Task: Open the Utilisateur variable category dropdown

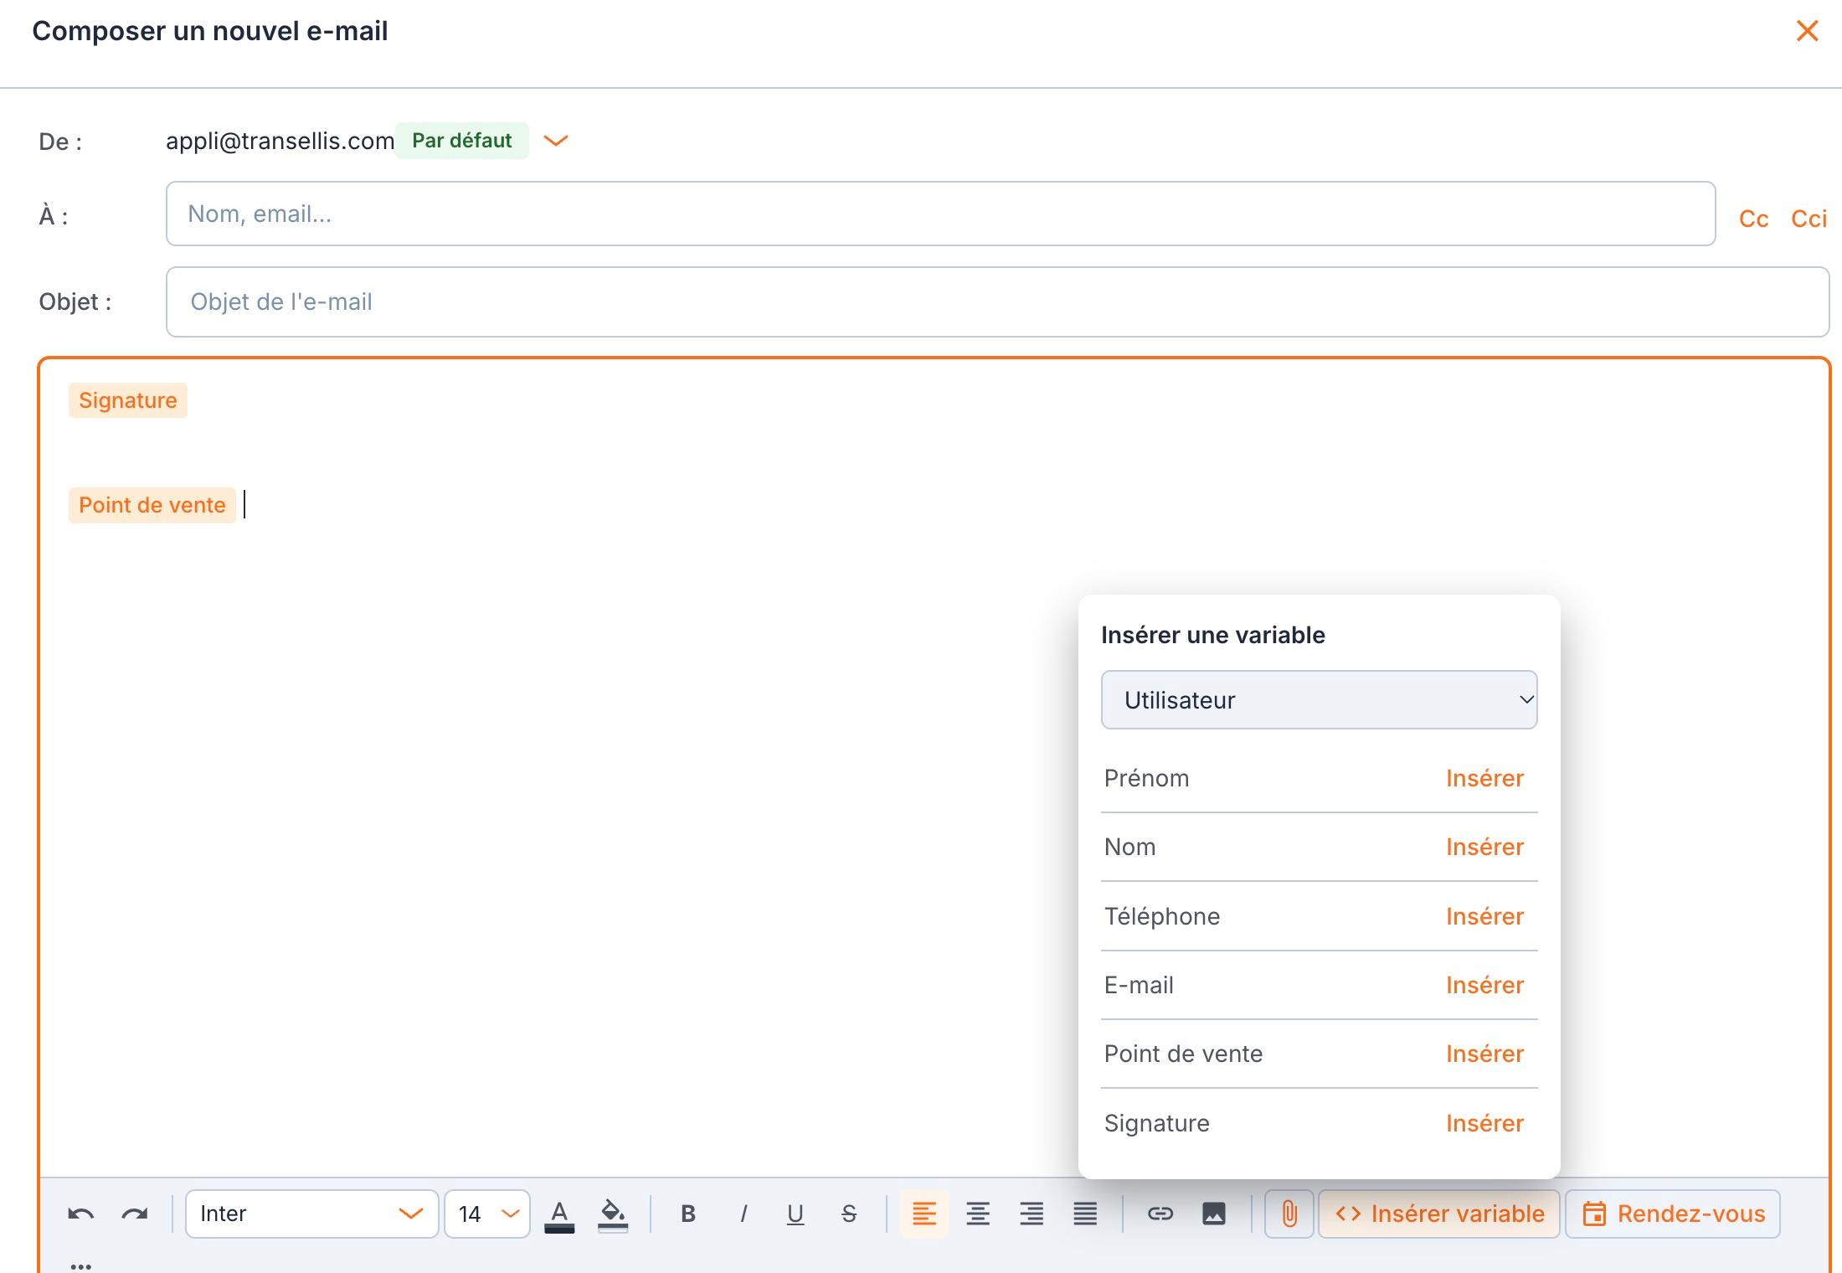Action: pos(1319,699)
